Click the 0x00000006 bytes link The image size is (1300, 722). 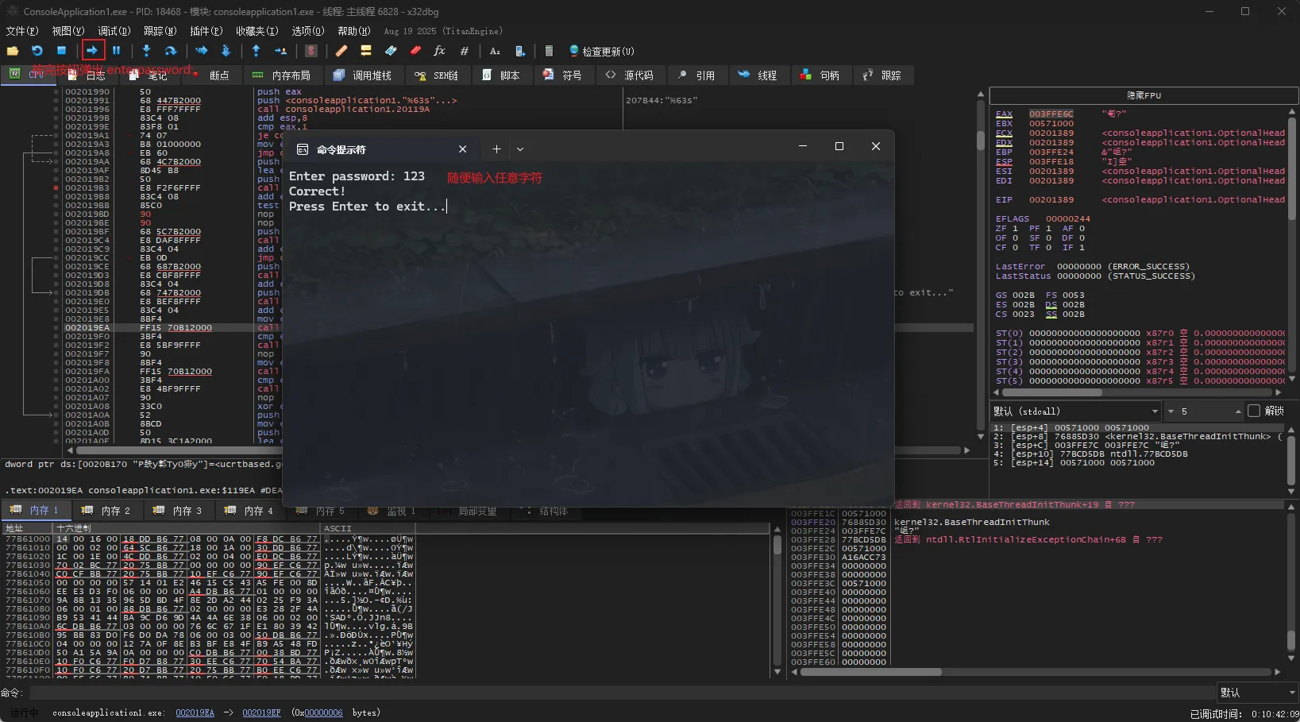pyautogui.click(x=324, y=712)
